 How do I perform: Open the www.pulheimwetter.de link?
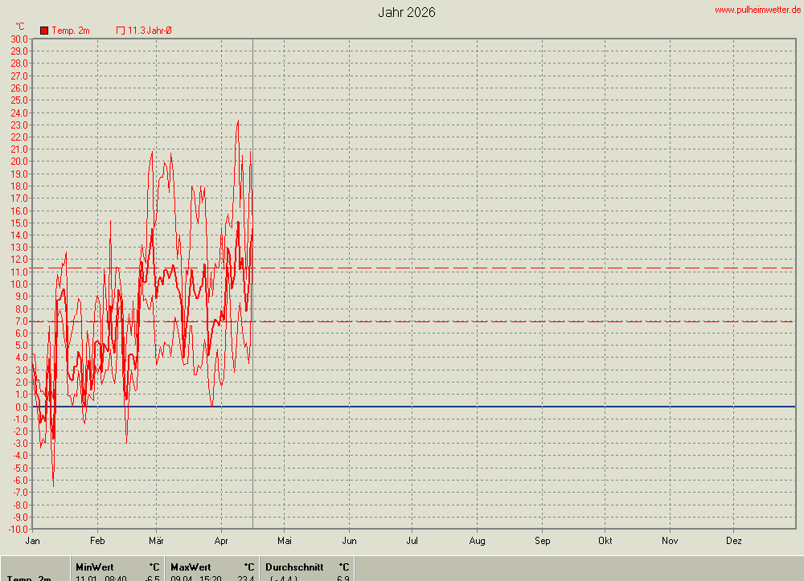coord(757,10)
